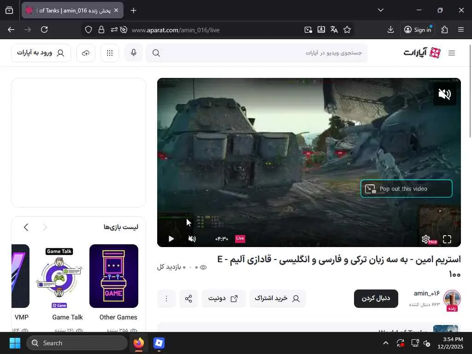Open the Aparat apps grid icon
The height and width of the screenshot is (354, 472).
coord(110,53)
